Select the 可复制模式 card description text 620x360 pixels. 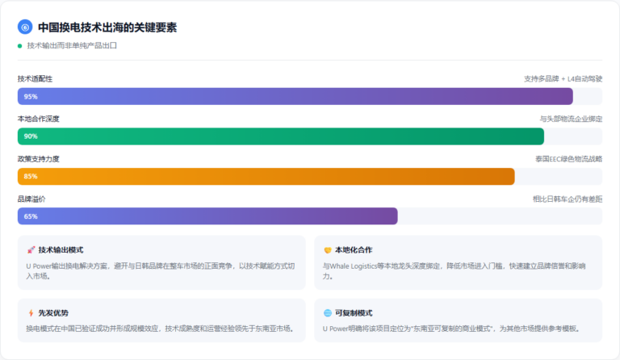[451, 329]
